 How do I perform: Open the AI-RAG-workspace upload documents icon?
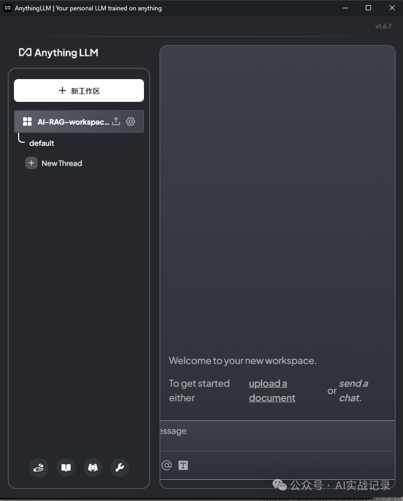tap(117, 122)
